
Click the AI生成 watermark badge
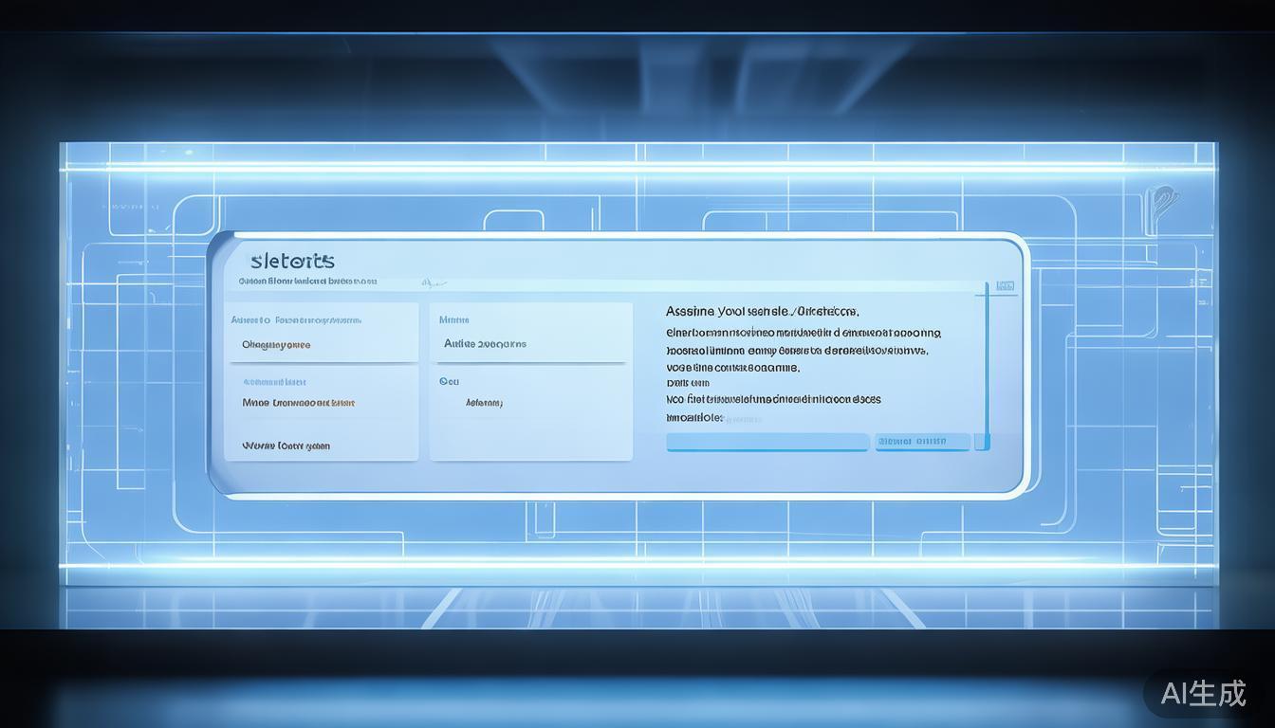pyautogui.click(x=1205, y=693)
